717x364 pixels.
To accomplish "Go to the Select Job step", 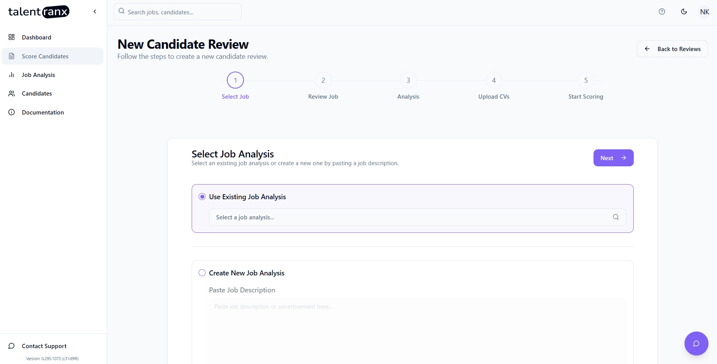I will pyautogui.click(x=235, y=80).
